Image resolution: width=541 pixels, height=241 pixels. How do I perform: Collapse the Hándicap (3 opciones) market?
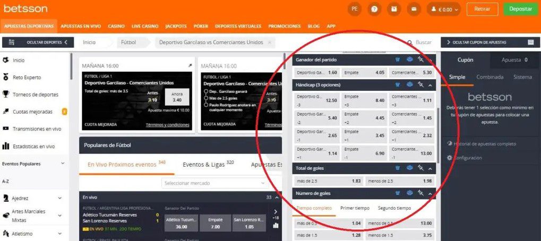[430, 85]
